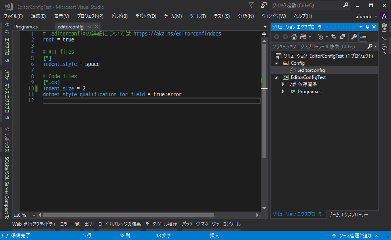Click the vertical scrollbar up arrow
This screenshot has width=391, height=240.
click(264, 41)
